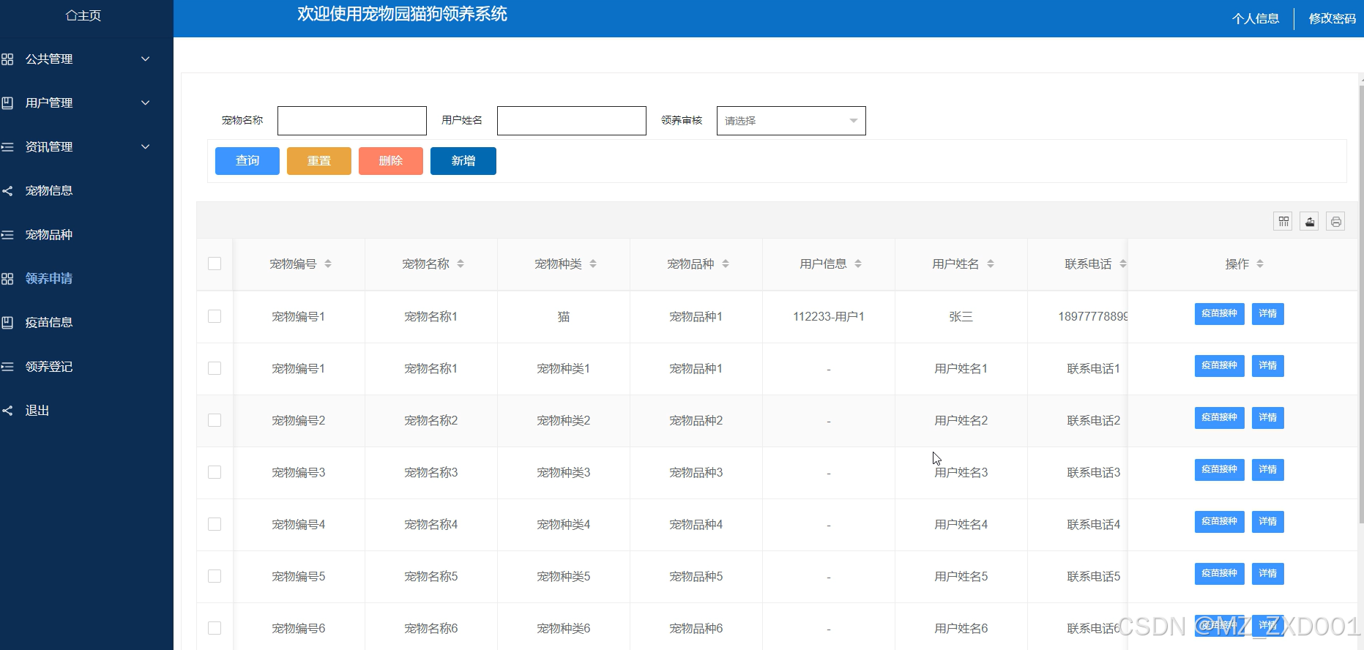Check the row with 张三
The height and width of the screenshot is (650, 1364).
point(215,316)
